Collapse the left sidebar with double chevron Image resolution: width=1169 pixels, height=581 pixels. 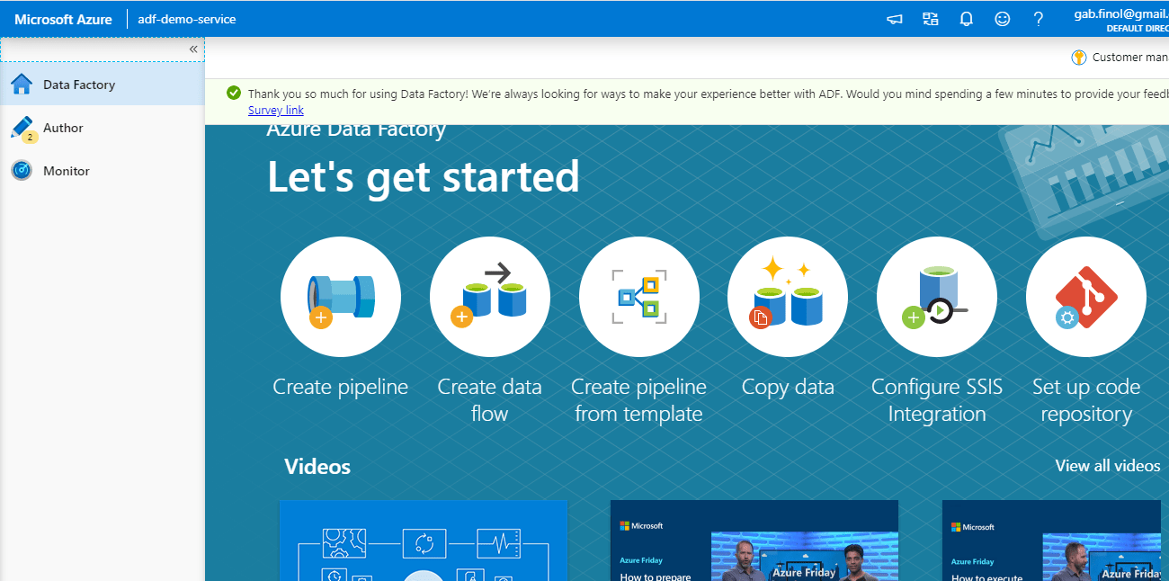[193, 49]
